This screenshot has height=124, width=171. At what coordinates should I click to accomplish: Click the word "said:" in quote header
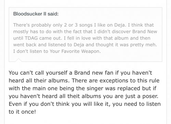(x=53, y=14)
